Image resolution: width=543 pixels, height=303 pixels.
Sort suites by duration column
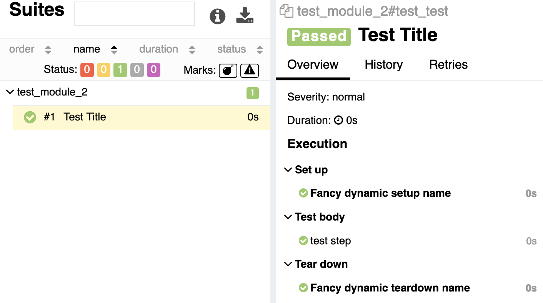click(167, 49)
